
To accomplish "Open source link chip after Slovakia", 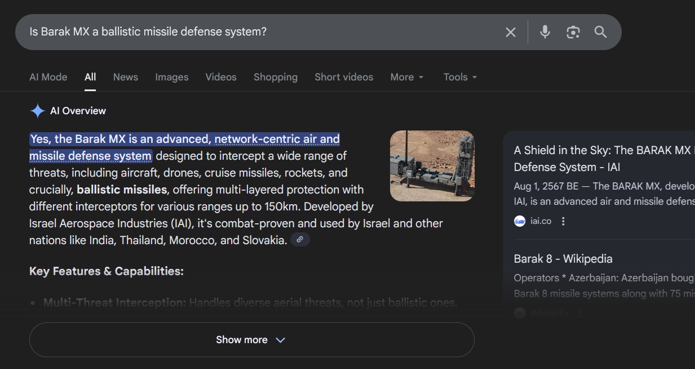I will (300, 240).
